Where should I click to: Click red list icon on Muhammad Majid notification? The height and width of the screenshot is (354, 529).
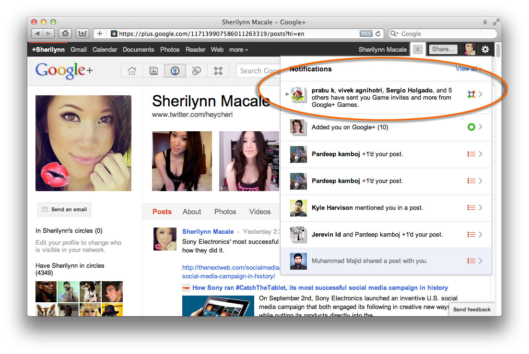coord(471,261)
